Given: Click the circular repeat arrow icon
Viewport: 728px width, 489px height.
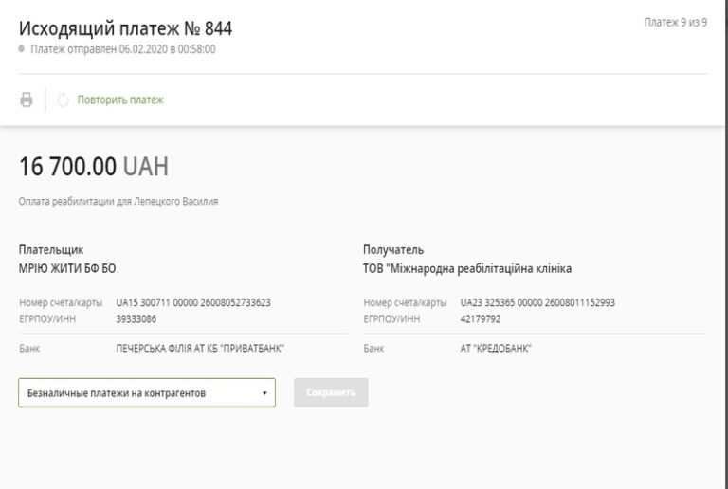Looking at the screenshot, I should pos(64,100).
